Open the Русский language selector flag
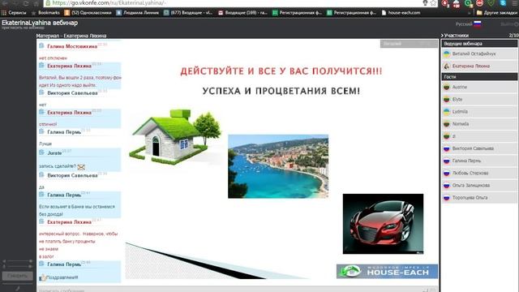The width and height of the screenshot is (519, 292). 477,24
